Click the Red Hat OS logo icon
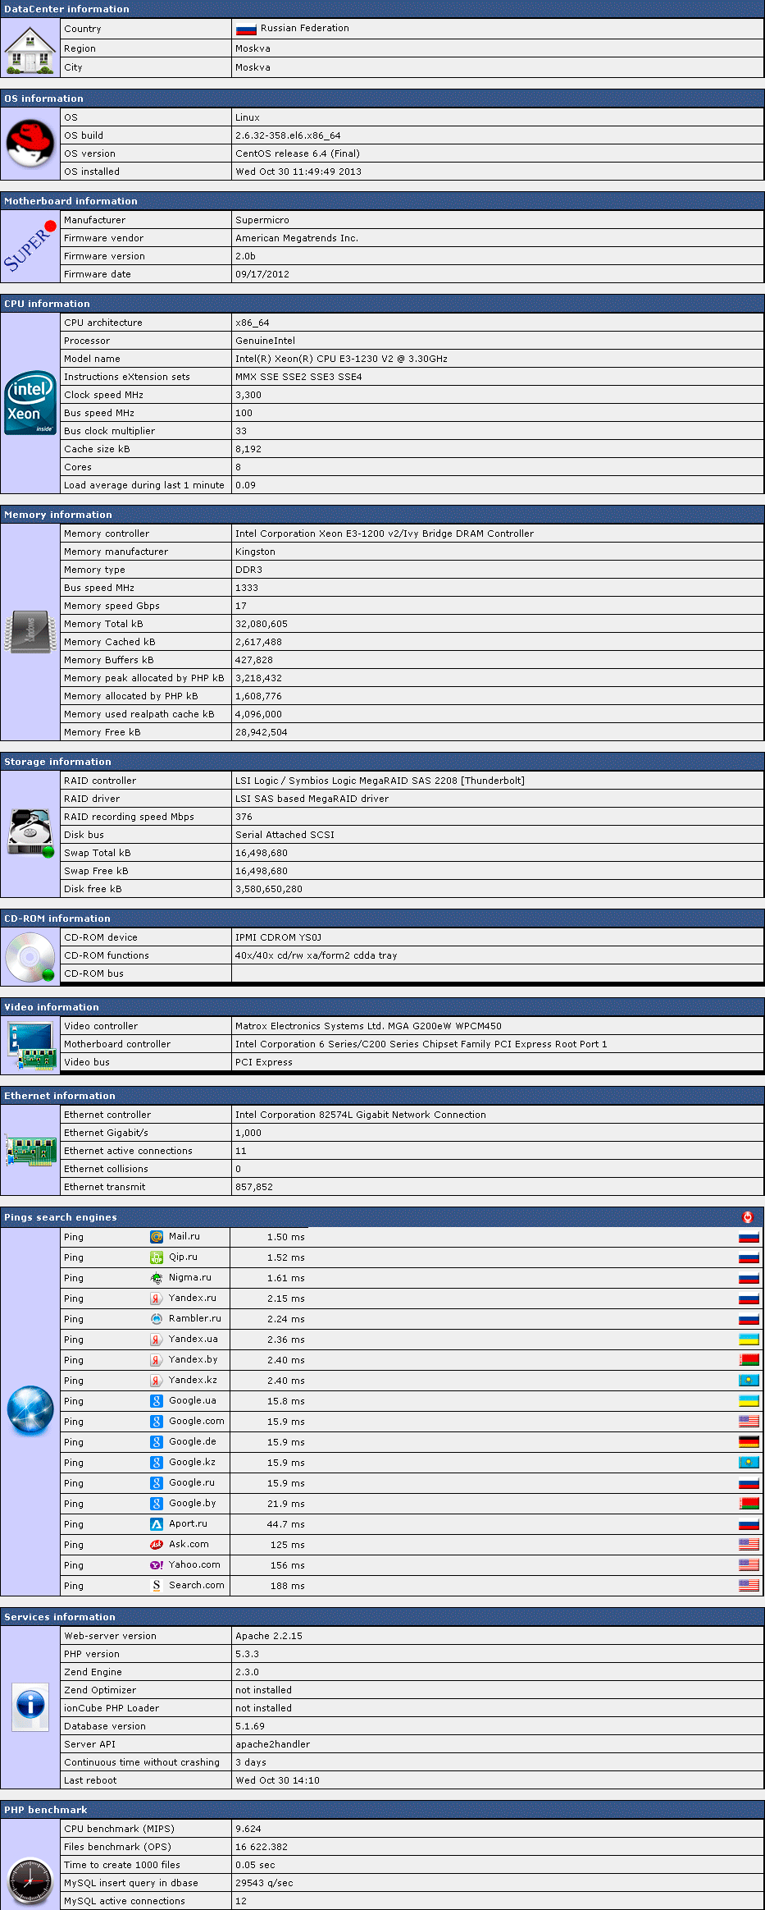This screenshot has height=1910, width=765. [30, 144]
